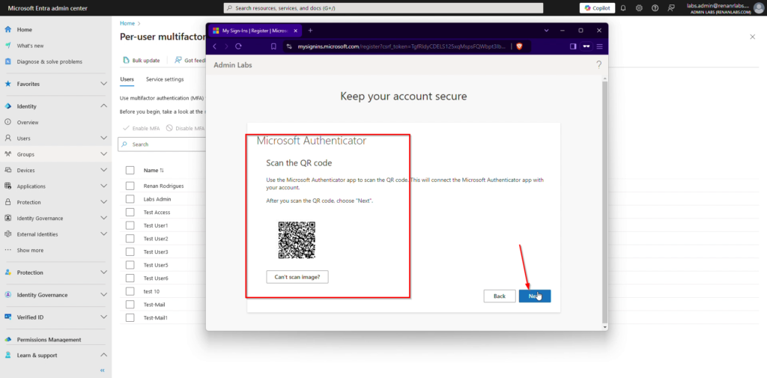
Task: Check the Test Access row checkbox
Action: pos(130,213)
